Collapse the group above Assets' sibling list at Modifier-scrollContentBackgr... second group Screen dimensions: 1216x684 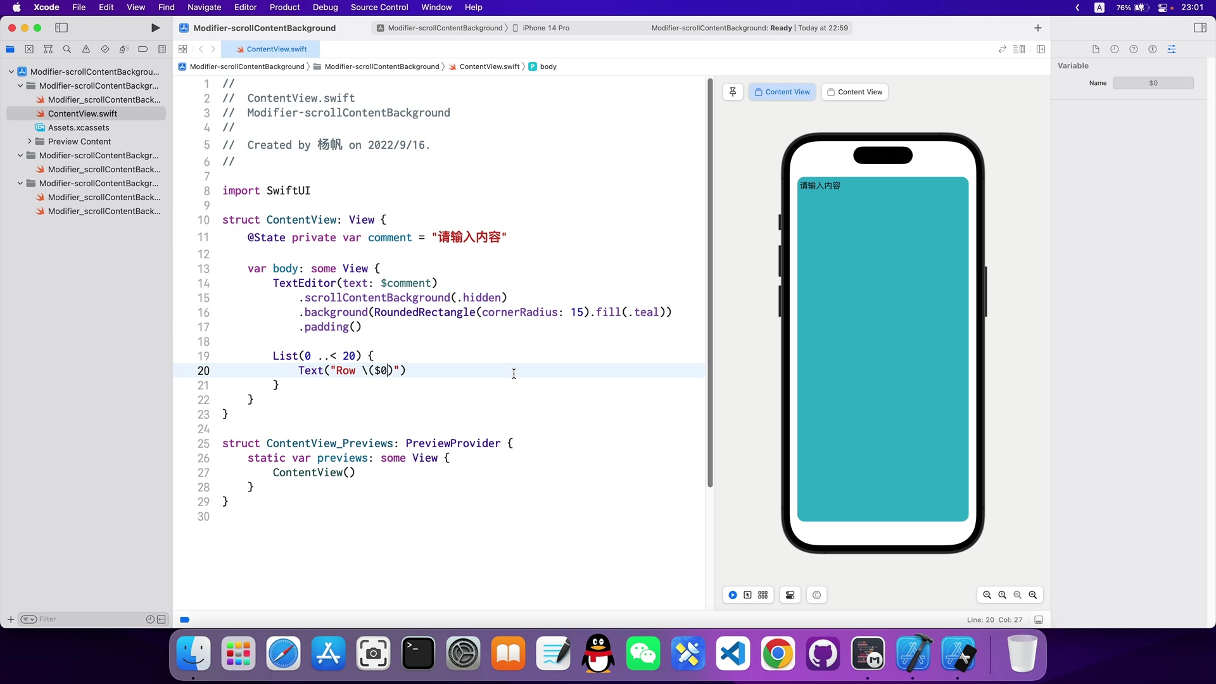tap(20, 156)
